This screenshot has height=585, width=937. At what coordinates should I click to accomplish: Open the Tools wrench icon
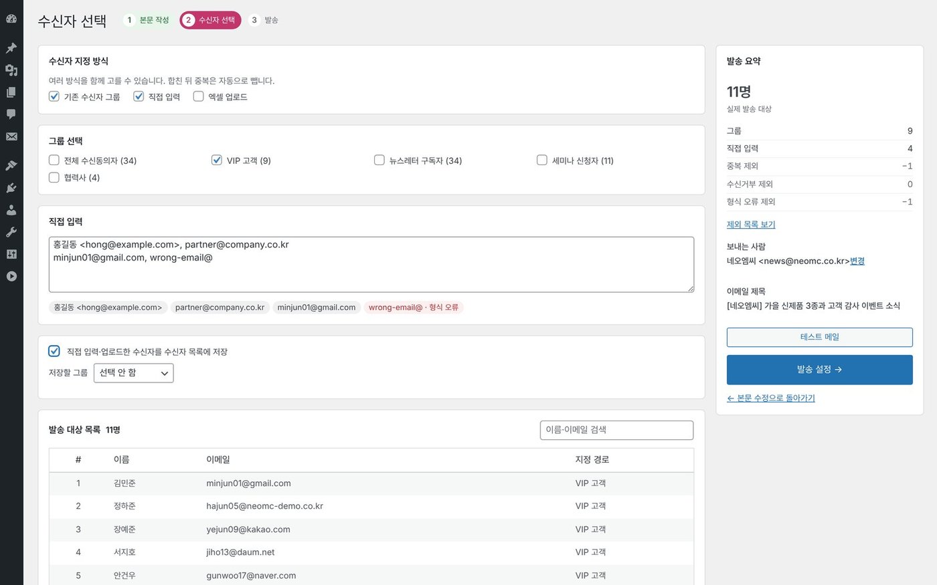(11, 232)
